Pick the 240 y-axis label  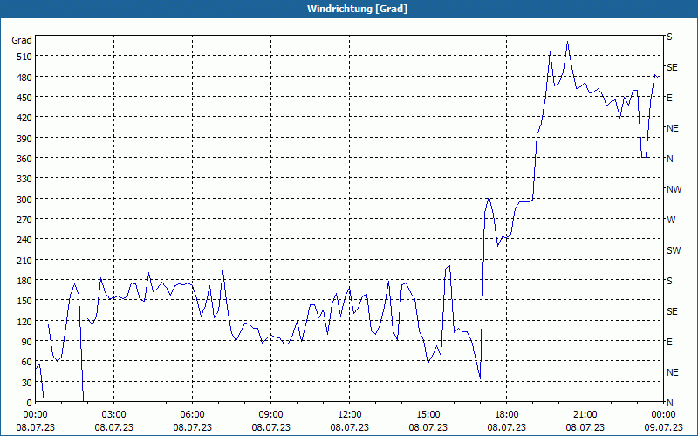click(x=24, y=240)
